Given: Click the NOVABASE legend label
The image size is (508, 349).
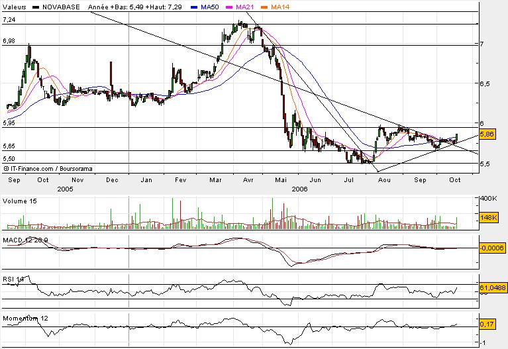Looking at the screenshot, I should tap(61, 7).
